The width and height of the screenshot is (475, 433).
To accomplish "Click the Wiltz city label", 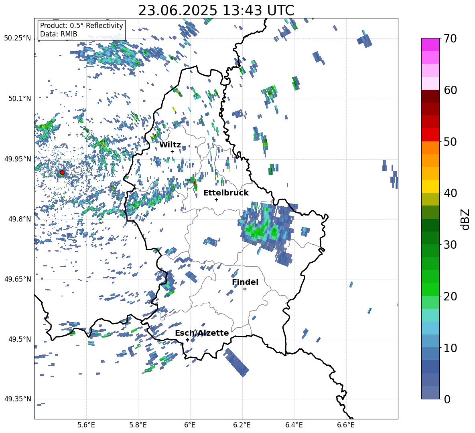I will tap(170, 145).
